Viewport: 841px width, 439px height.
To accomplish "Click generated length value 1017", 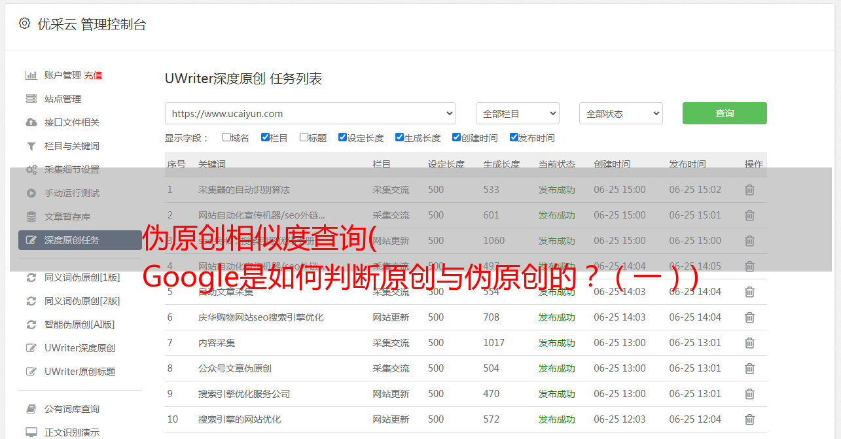I will click(494, 343).
